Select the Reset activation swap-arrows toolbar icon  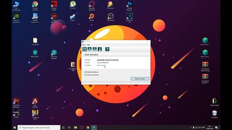[x=84, y=49]
